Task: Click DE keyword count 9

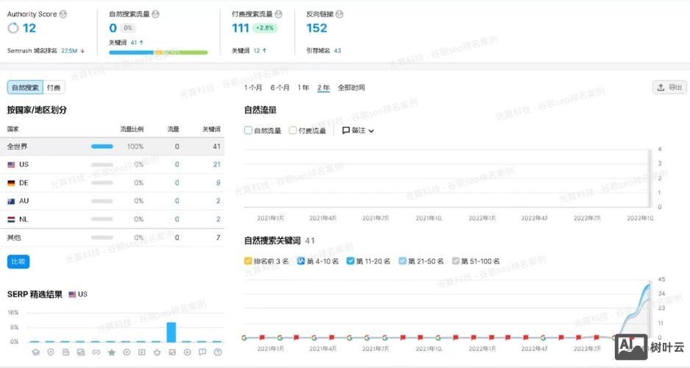Action: [x=218, y=183]
